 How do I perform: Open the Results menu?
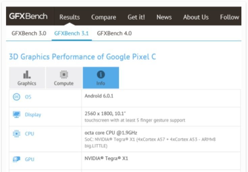[70, 17]
